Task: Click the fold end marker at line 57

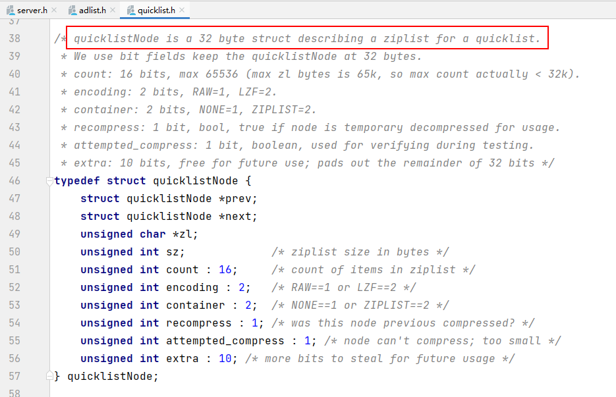Action: click(49, 376)
